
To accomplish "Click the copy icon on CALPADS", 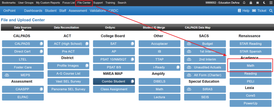I will (x=41, y=44).
